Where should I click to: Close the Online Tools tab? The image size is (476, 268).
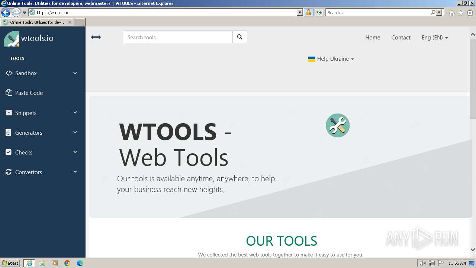click(70, 22)
